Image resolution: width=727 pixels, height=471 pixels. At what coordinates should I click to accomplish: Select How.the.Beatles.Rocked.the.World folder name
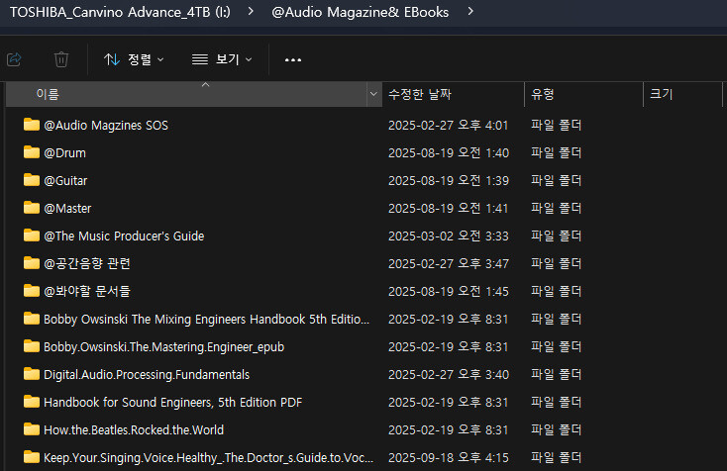click(134, 430)
